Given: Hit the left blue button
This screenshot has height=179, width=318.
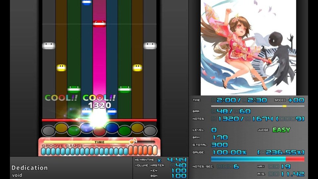Looking at the screenshot, I should [x=86, y=128].
